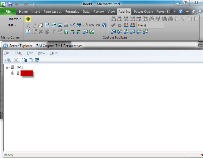Open the Server Explorer Help menu
Viewport: 203px width, 158px height.
point(54,53)
